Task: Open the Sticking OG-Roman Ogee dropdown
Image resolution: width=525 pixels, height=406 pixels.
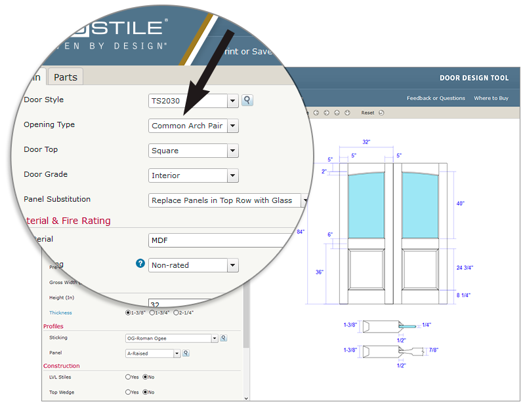Action: coord(215,339)
